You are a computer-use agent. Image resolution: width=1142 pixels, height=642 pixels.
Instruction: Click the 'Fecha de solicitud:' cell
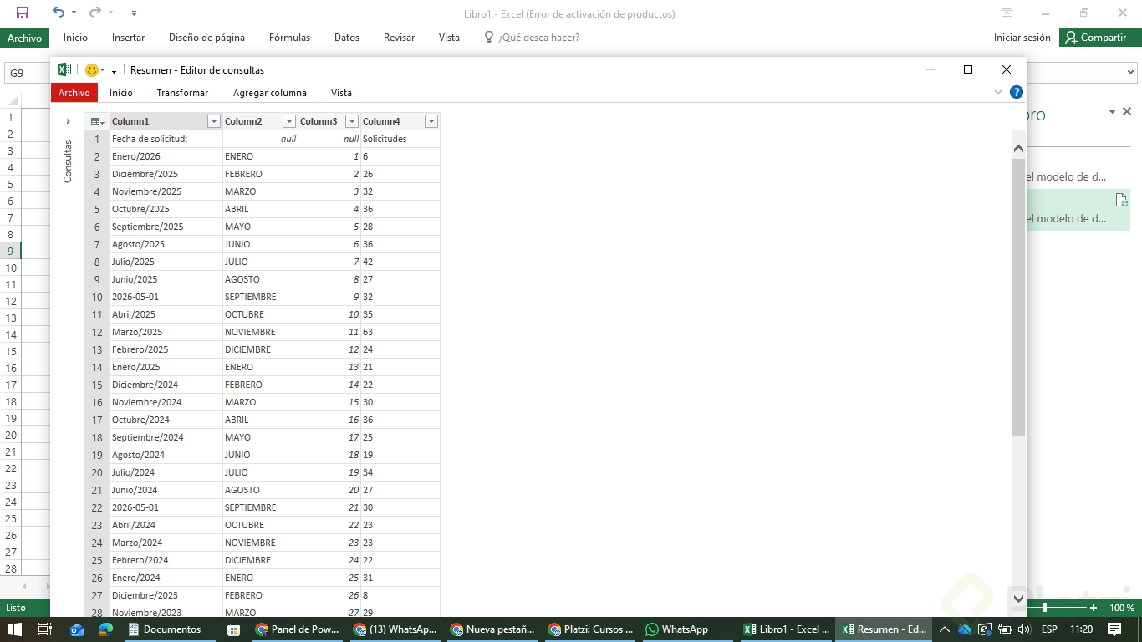[x=166, y=139]
